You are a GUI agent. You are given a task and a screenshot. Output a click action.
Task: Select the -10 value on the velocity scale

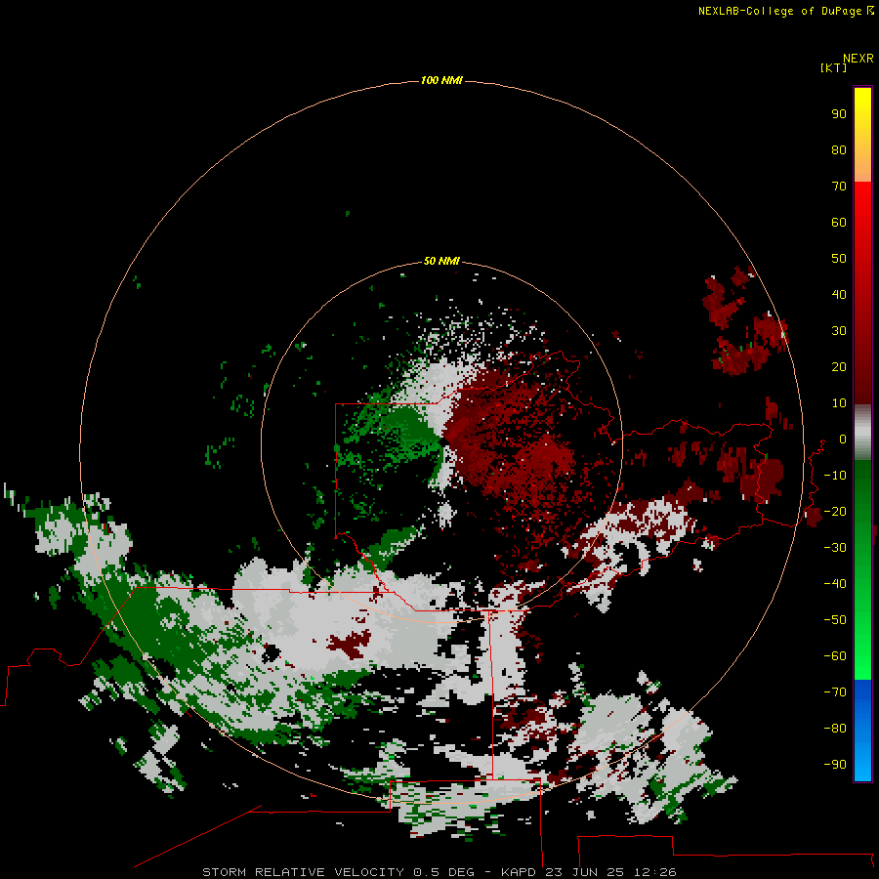(x=835, y=476)
